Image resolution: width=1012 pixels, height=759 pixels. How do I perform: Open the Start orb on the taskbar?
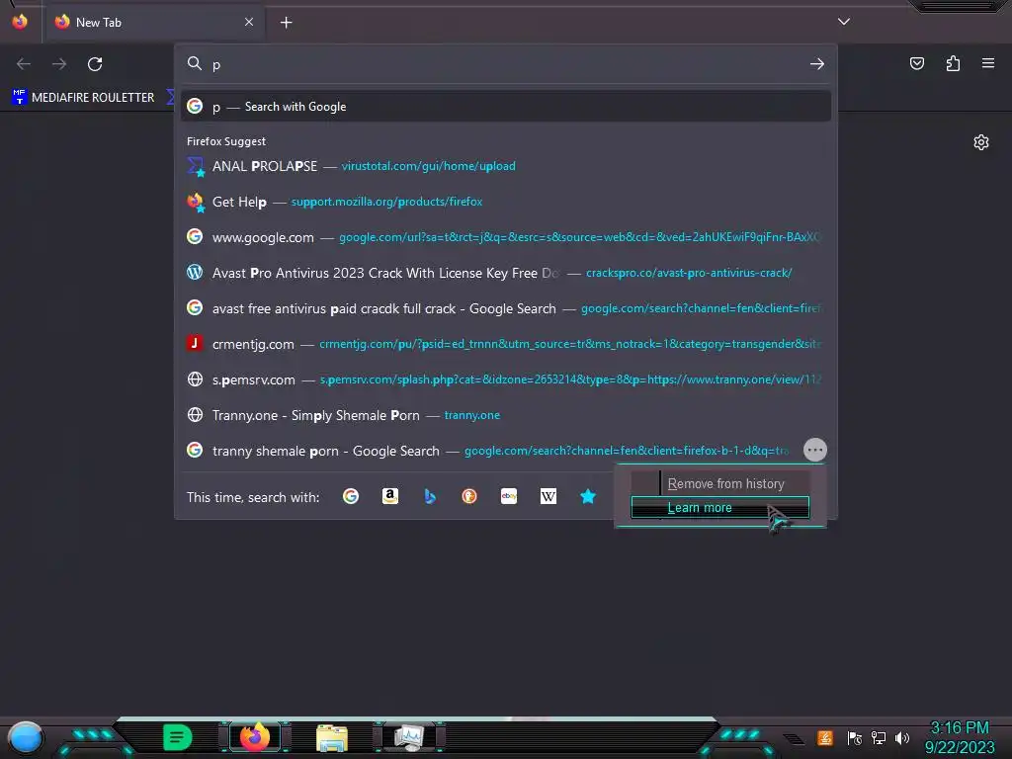[25, 737]
